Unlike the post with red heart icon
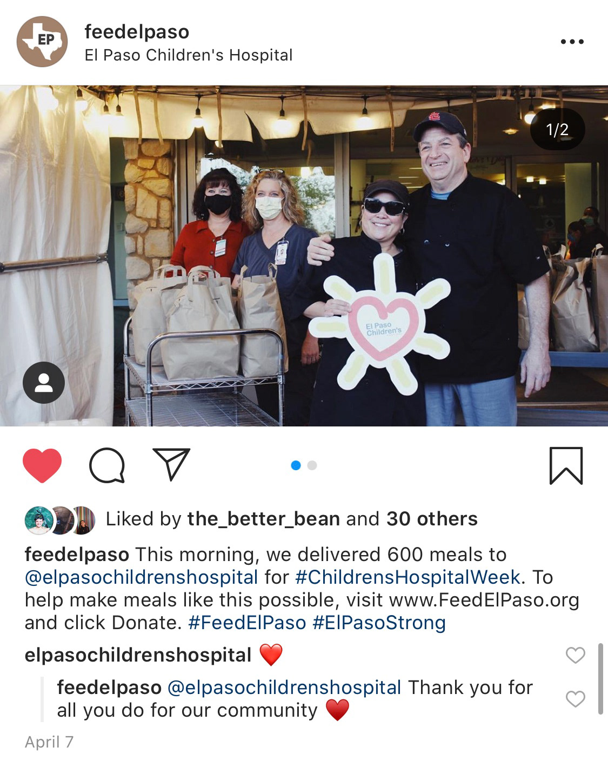The height and width of the screenshot is (774, 608). (x=42, y=465)
